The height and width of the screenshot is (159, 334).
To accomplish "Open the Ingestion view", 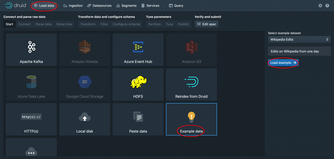I will [x=73, y=6].
